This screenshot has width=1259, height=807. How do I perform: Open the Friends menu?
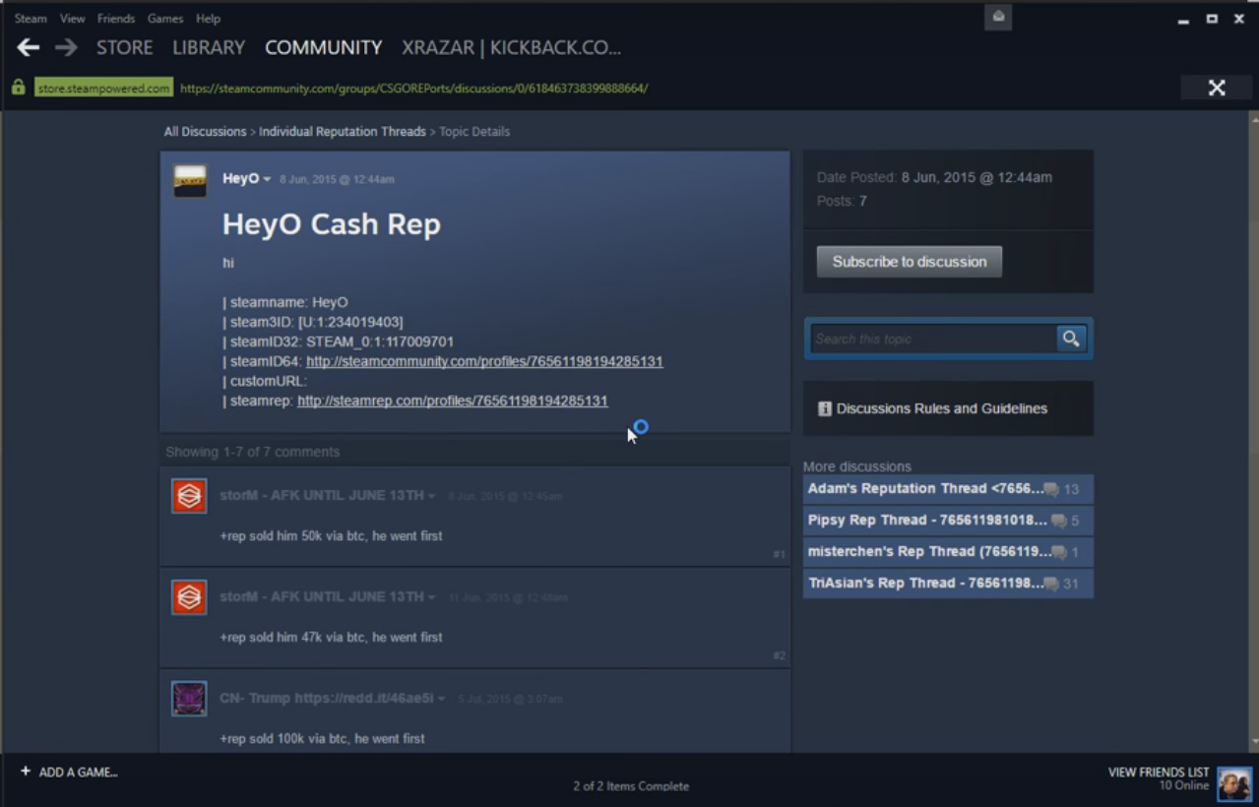tap(116, 19)
